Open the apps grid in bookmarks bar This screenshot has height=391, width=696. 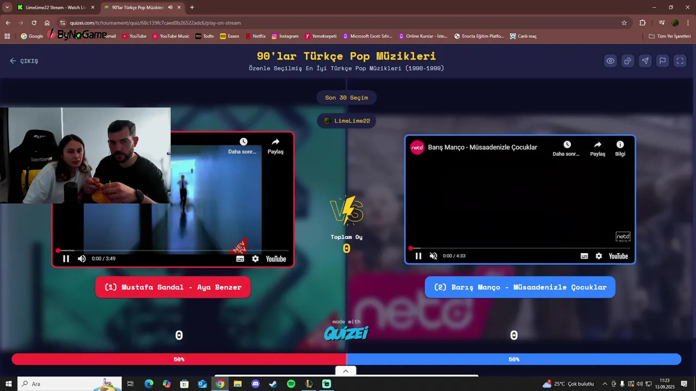point(7,36)
